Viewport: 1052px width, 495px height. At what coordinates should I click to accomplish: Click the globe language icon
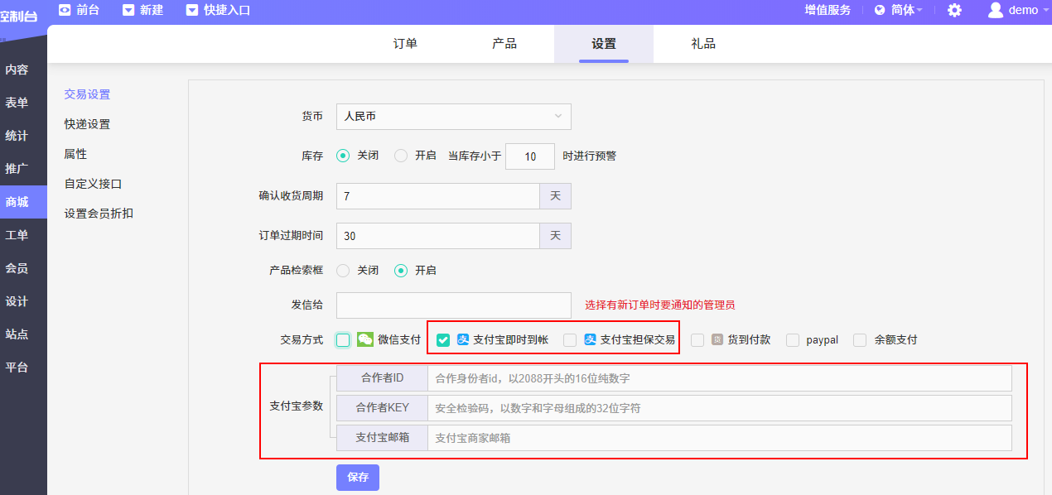point(880,10)
